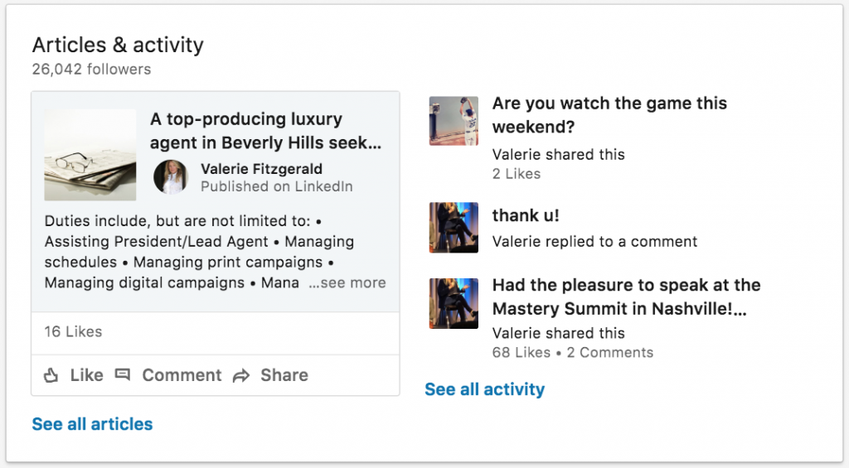View '68 Likes • 2 Comments' details

pyautogui.click(x=573, y=353)
